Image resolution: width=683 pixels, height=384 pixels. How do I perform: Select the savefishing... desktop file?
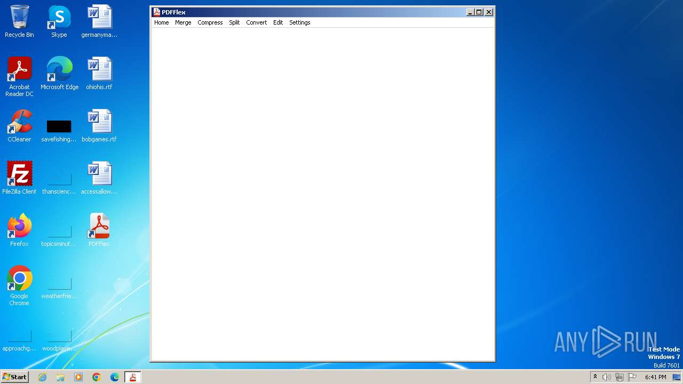(x=59, y=130)
